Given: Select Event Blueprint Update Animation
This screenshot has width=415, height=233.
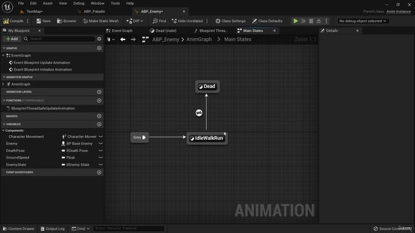Looking at the screenshot, I should [41, 63].
